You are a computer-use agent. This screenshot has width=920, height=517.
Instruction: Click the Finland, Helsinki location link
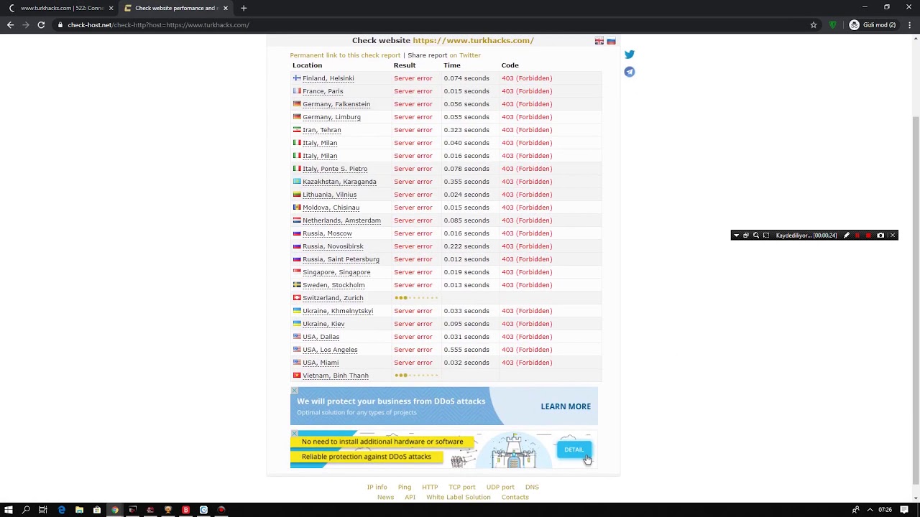click(328, 78)
